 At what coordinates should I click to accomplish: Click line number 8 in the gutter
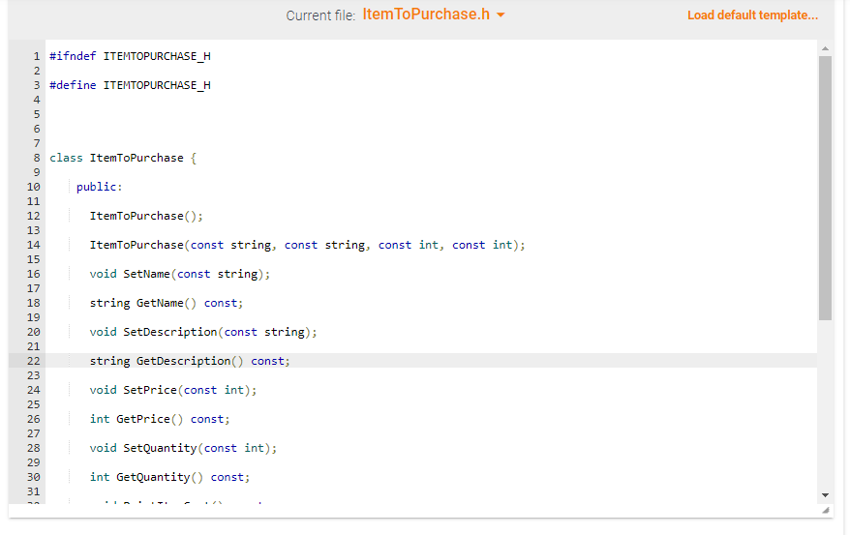point(37,158)
